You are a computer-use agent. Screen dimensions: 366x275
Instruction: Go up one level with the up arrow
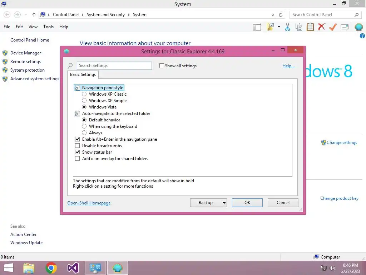click(34, 15)
